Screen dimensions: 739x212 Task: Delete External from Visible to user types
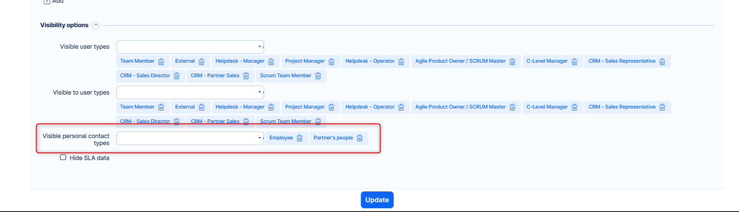[x=201, y=107]
